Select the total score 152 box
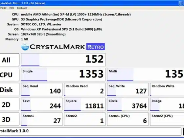 tap(63, 59)
